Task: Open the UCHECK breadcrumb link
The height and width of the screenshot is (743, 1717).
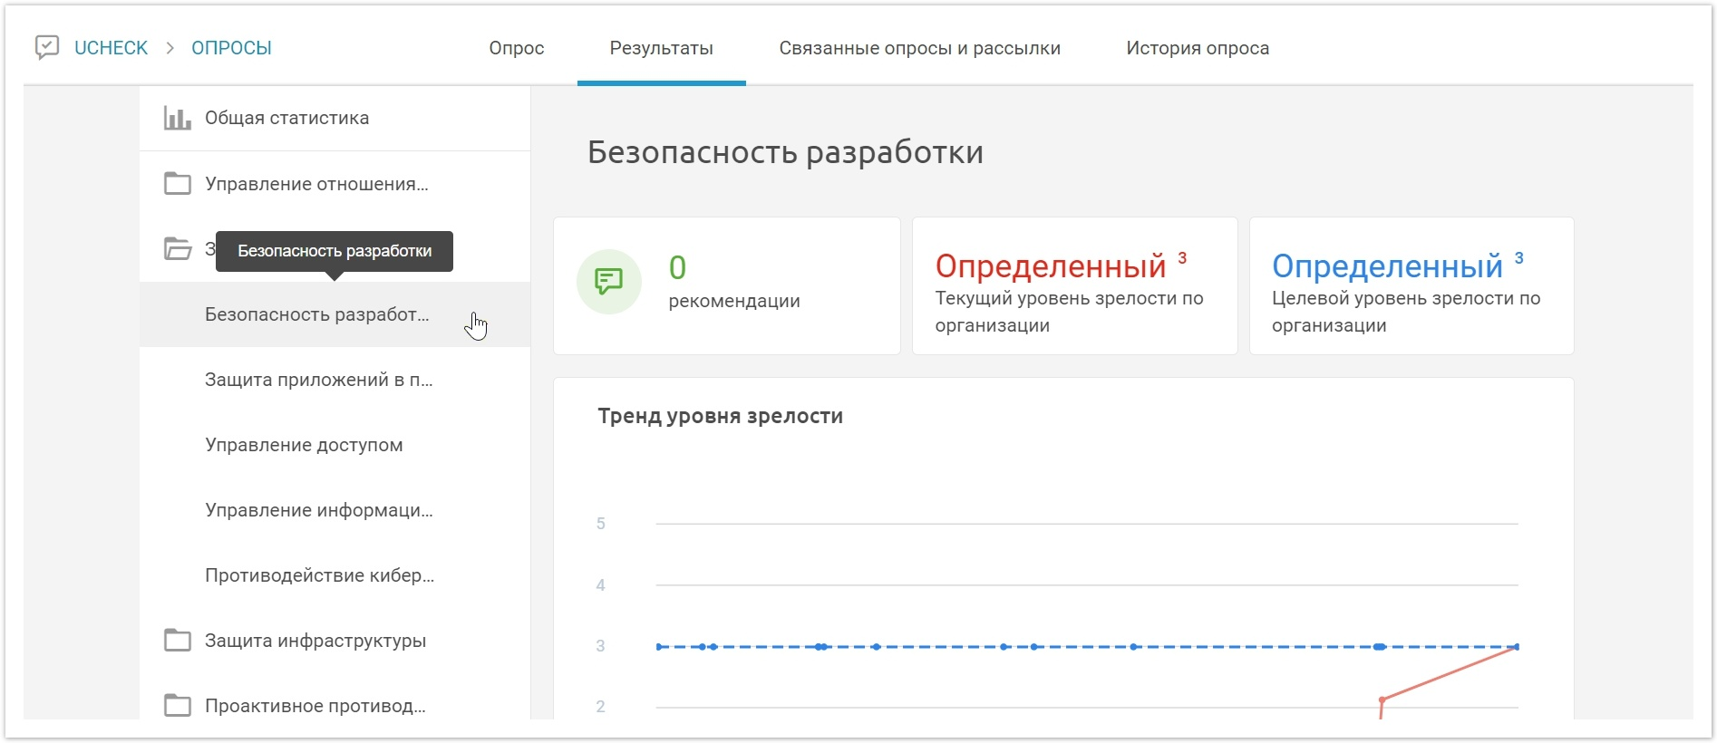Action: (x=111, y=48)
